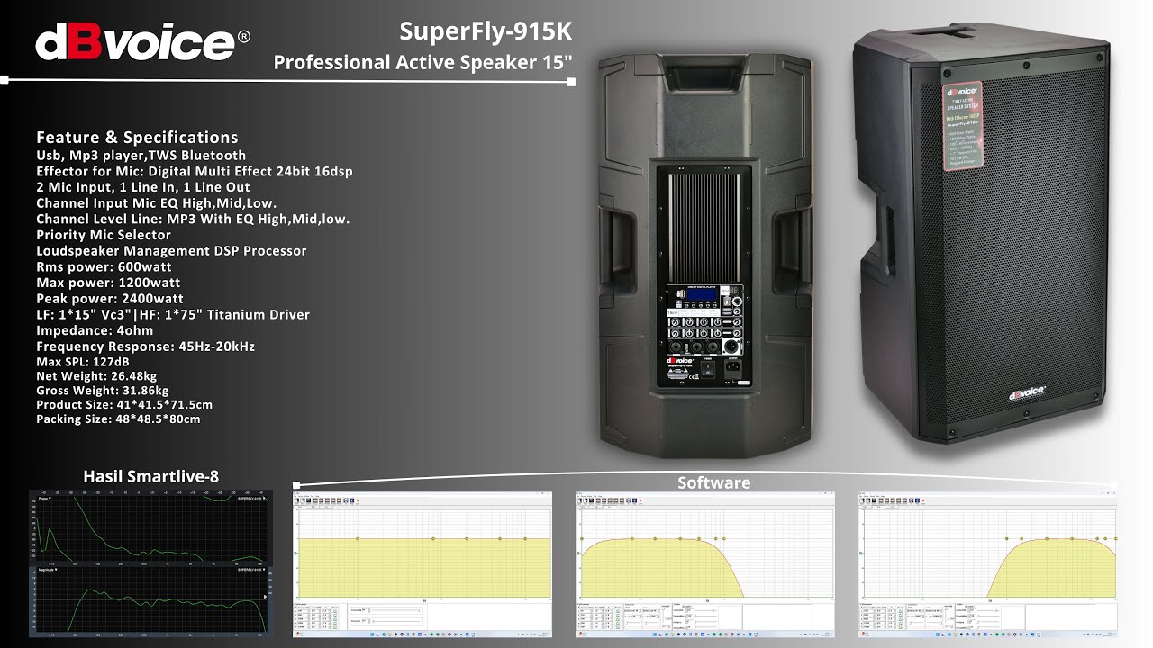Click 'Loudspeaker Management DSP Processor' line
The width and height of the screenshot is (1153, 648).
pos(171,251)
